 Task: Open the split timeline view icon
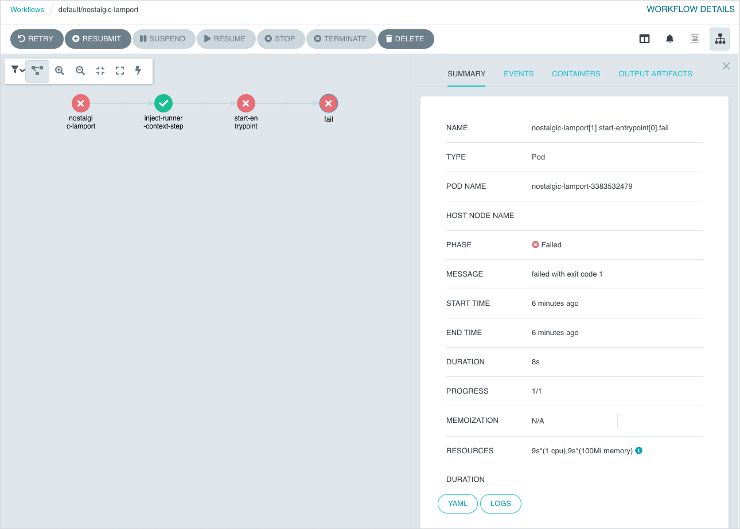click(x=644, y=38)
